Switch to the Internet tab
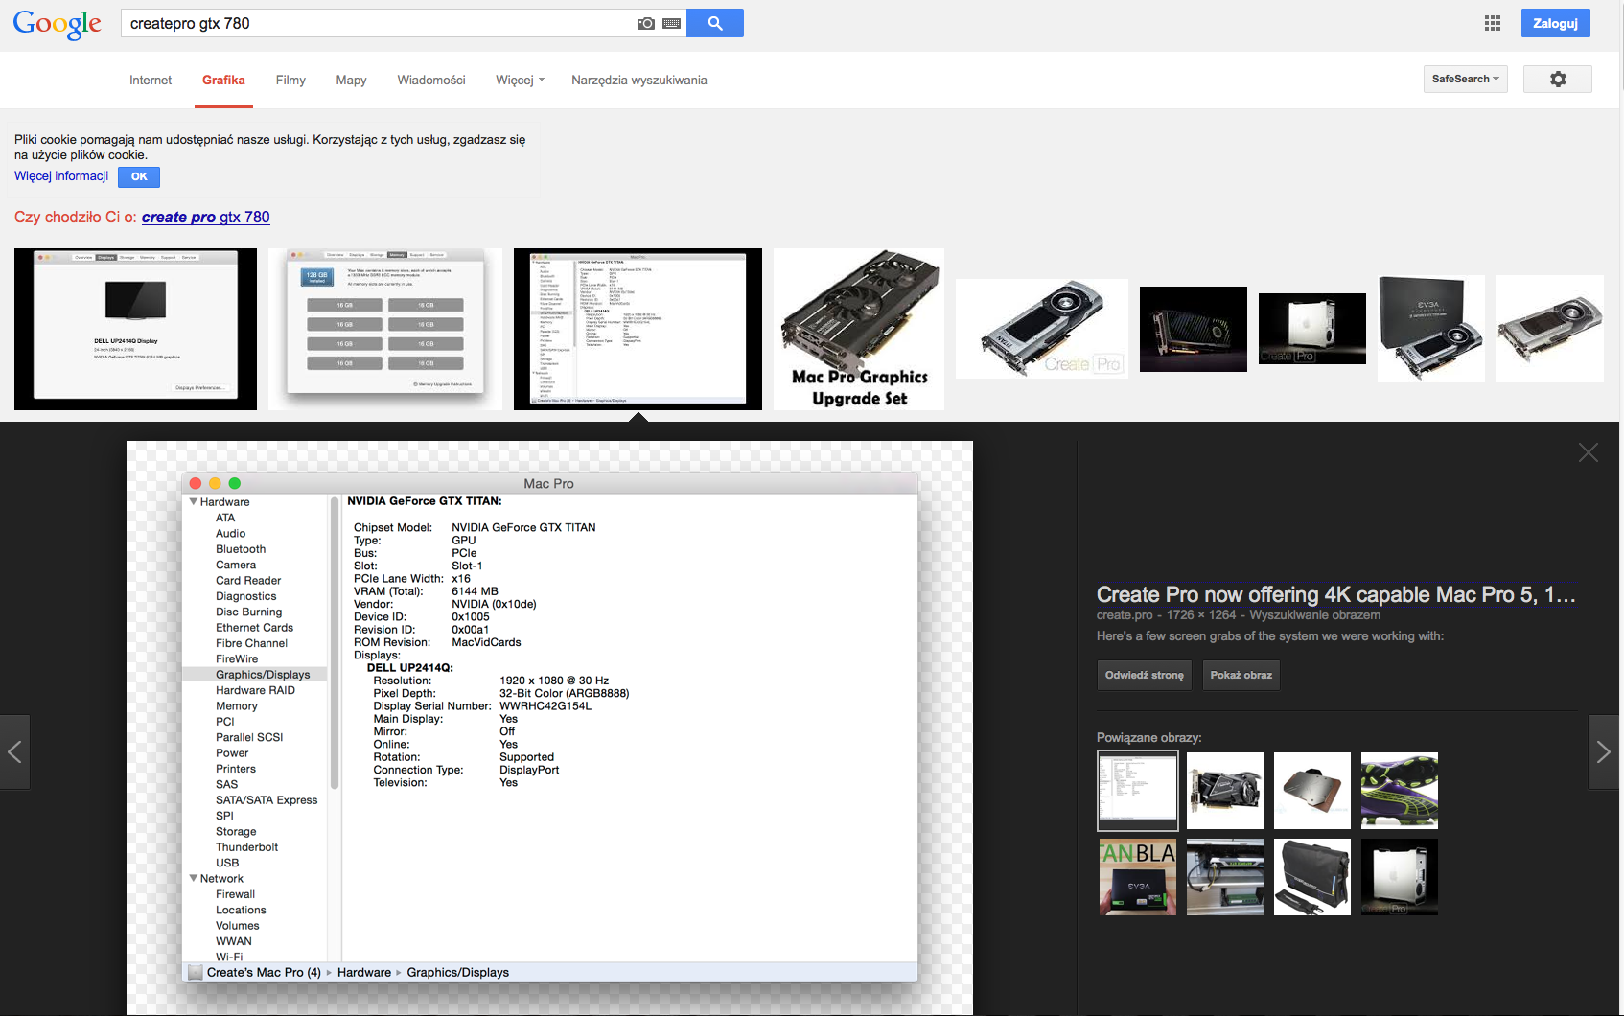The width and height of the screenshot is (1624, 1016). (x=151, y=80)
